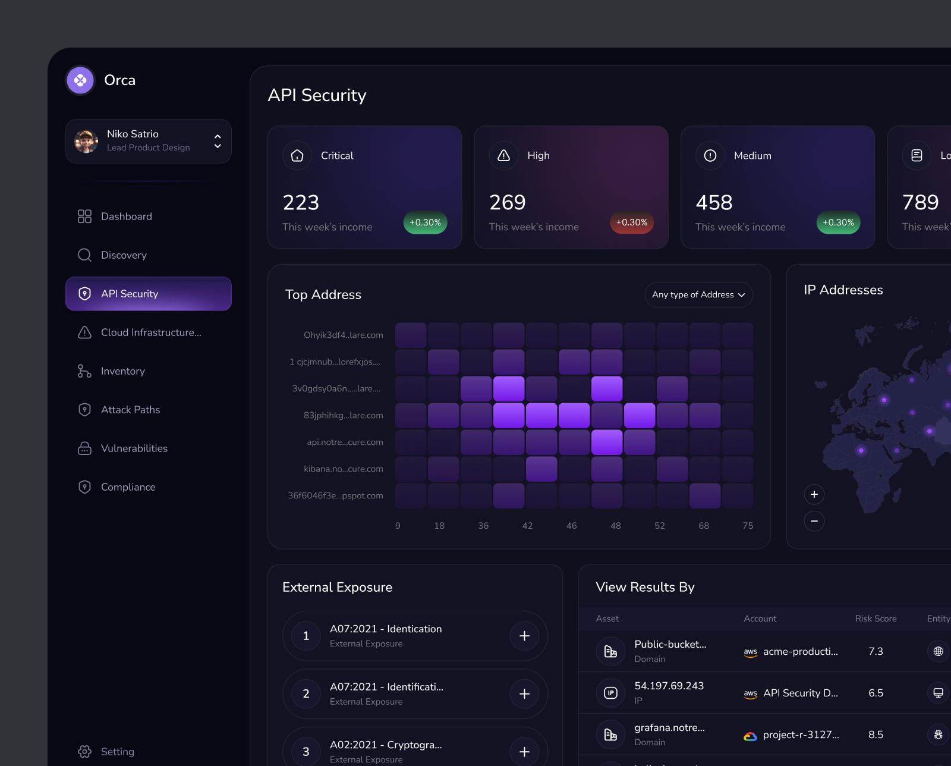Click the Cloud Infrastructure warning triangle icon
The width and height of the screenshot is (951, 766).
coord(84,332)
